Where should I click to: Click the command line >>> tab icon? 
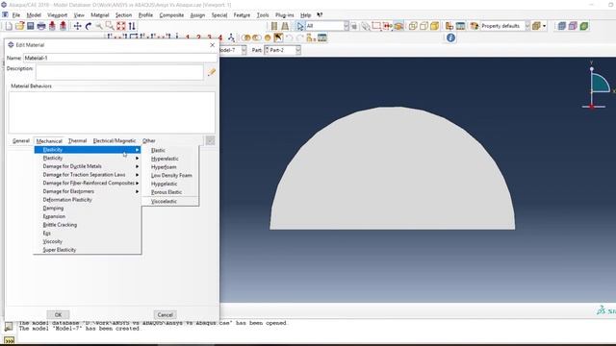click(9, 340)
